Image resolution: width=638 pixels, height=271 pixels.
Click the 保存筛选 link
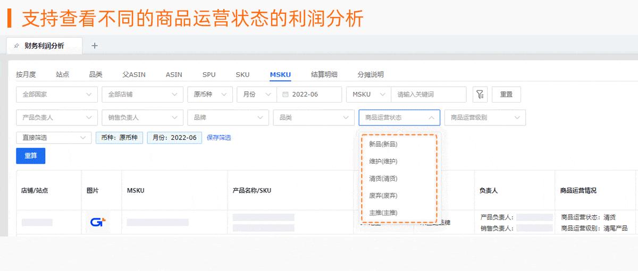click(219, 138)
